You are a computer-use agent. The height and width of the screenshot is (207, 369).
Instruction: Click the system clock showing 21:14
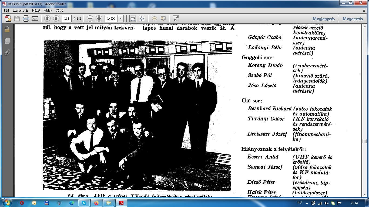[354, 203]
